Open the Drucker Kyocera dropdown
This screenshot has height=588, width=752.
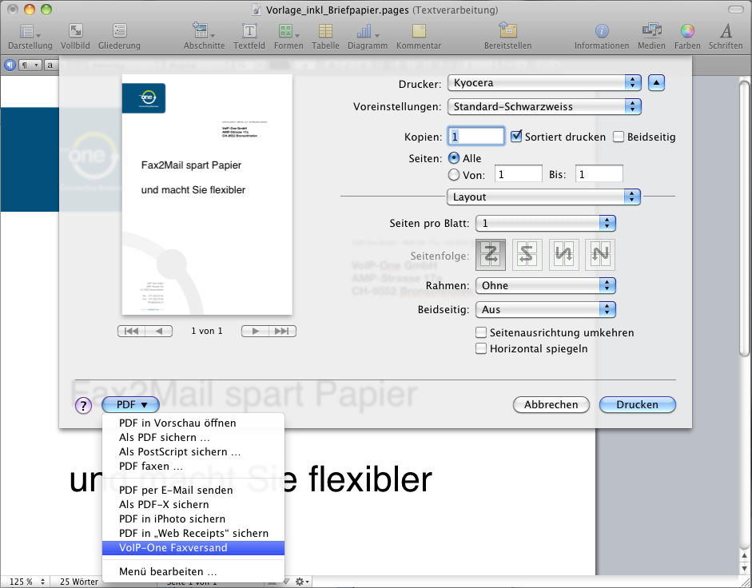pos(544,82)
